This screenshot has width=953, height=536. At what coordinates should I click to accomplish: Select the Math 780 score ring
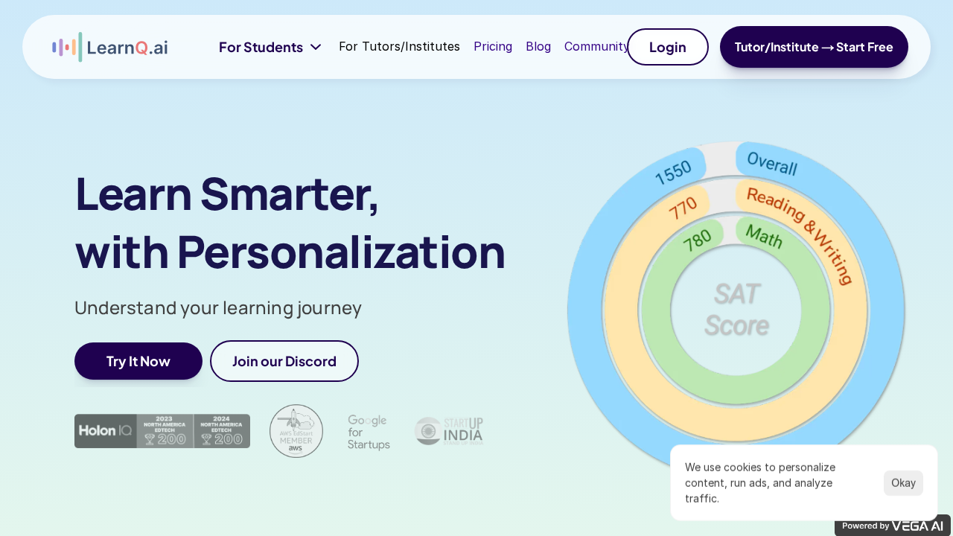click(x=697, y=239)
